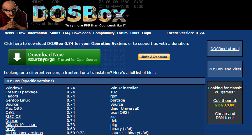Download the Source package link

coord(12,104)
